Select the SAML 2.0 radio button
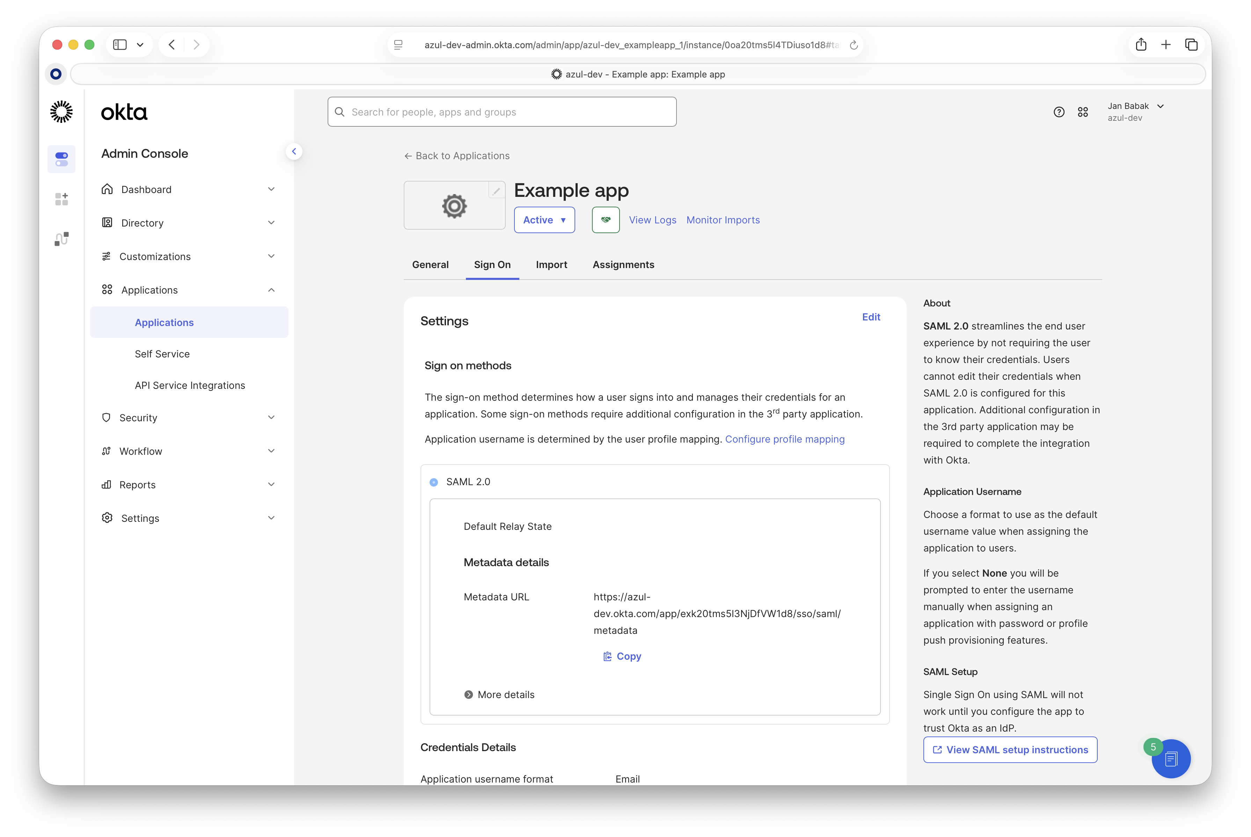This screenshot has height=837, width=1251. [434, 482]
